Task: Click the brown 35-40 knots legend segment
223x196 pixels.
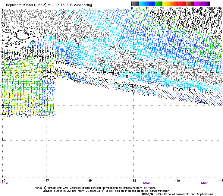Action: click(x=190, y=4)
